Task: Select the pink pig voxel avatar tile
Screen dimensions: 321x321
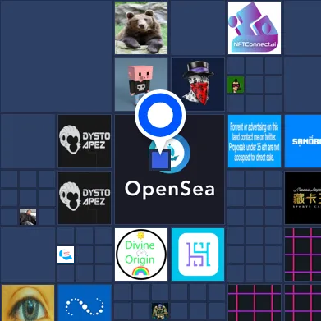Action: click(141, 85)
